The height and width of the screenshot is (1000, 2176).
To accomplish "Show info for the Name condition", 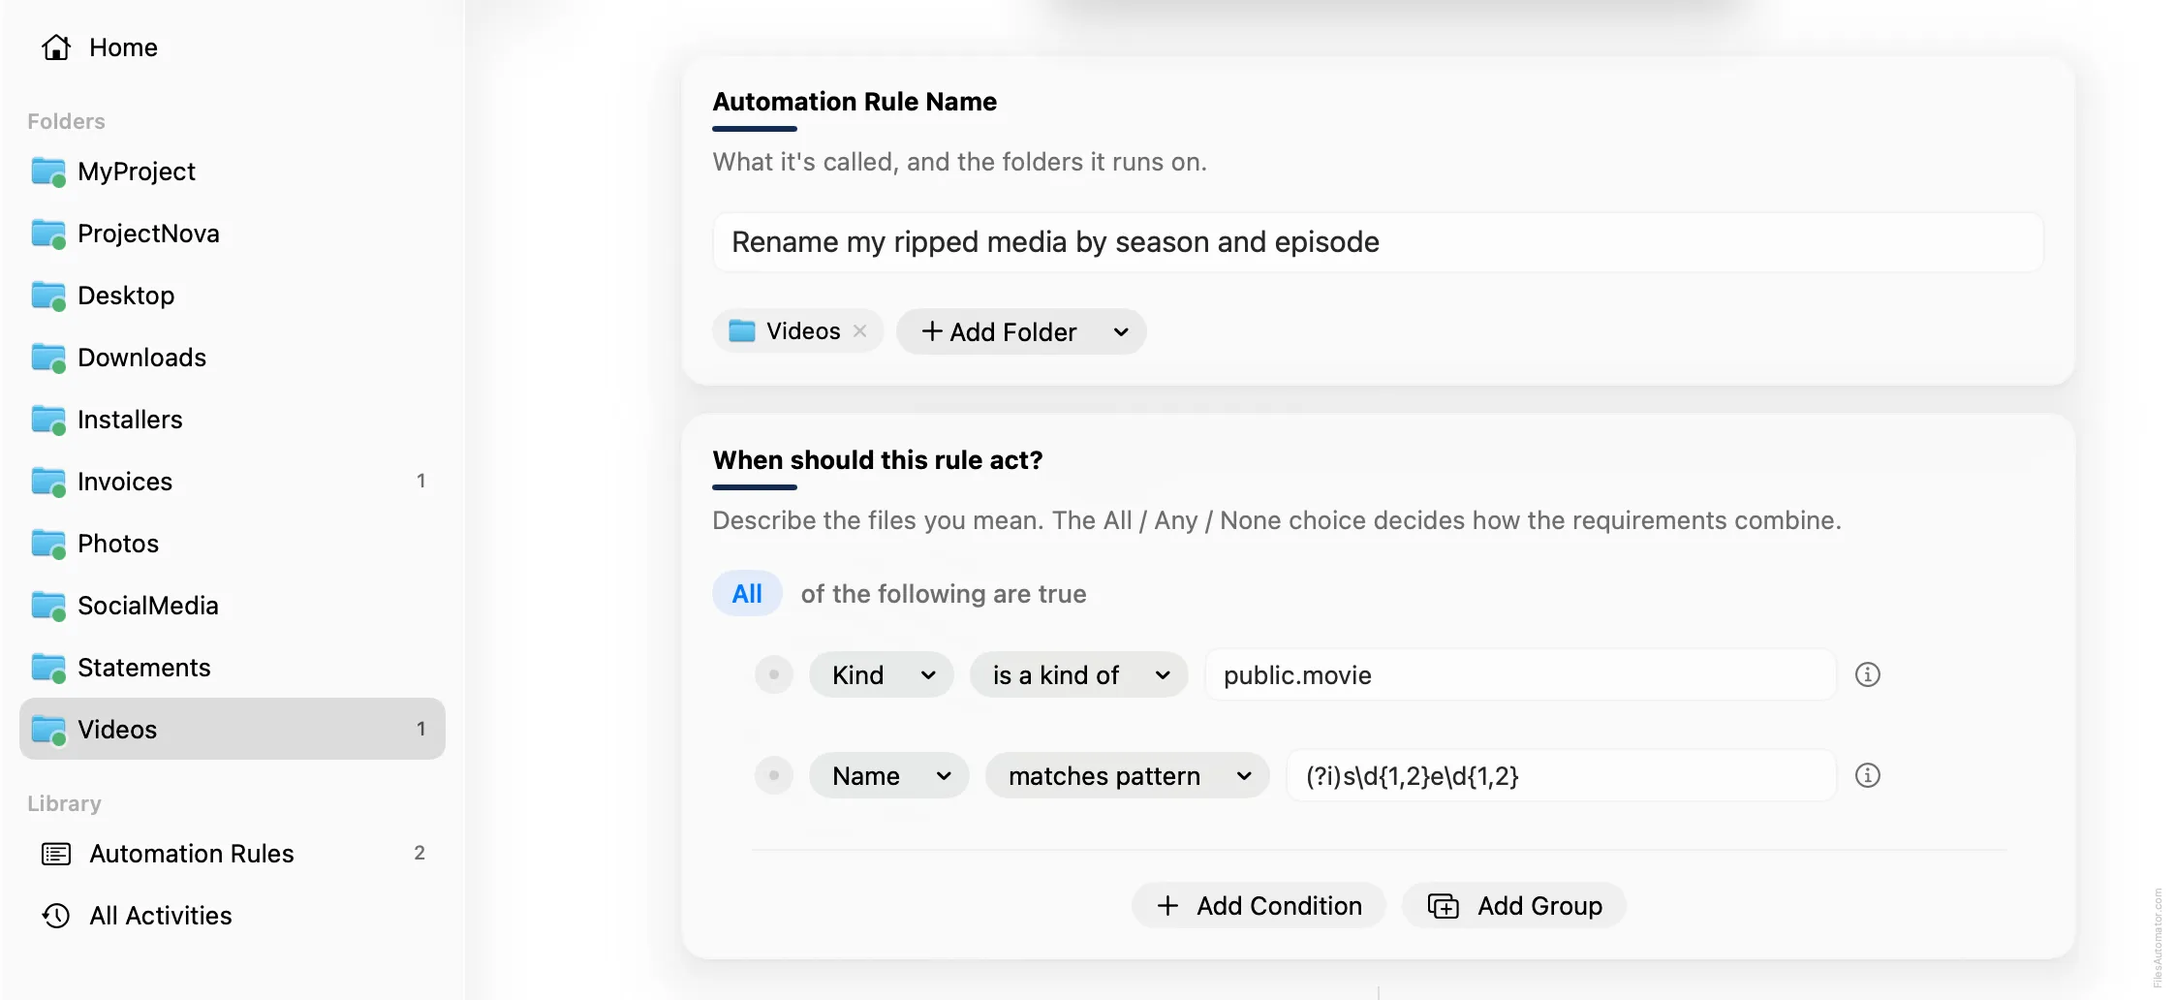I will (x=1868, y=775).
